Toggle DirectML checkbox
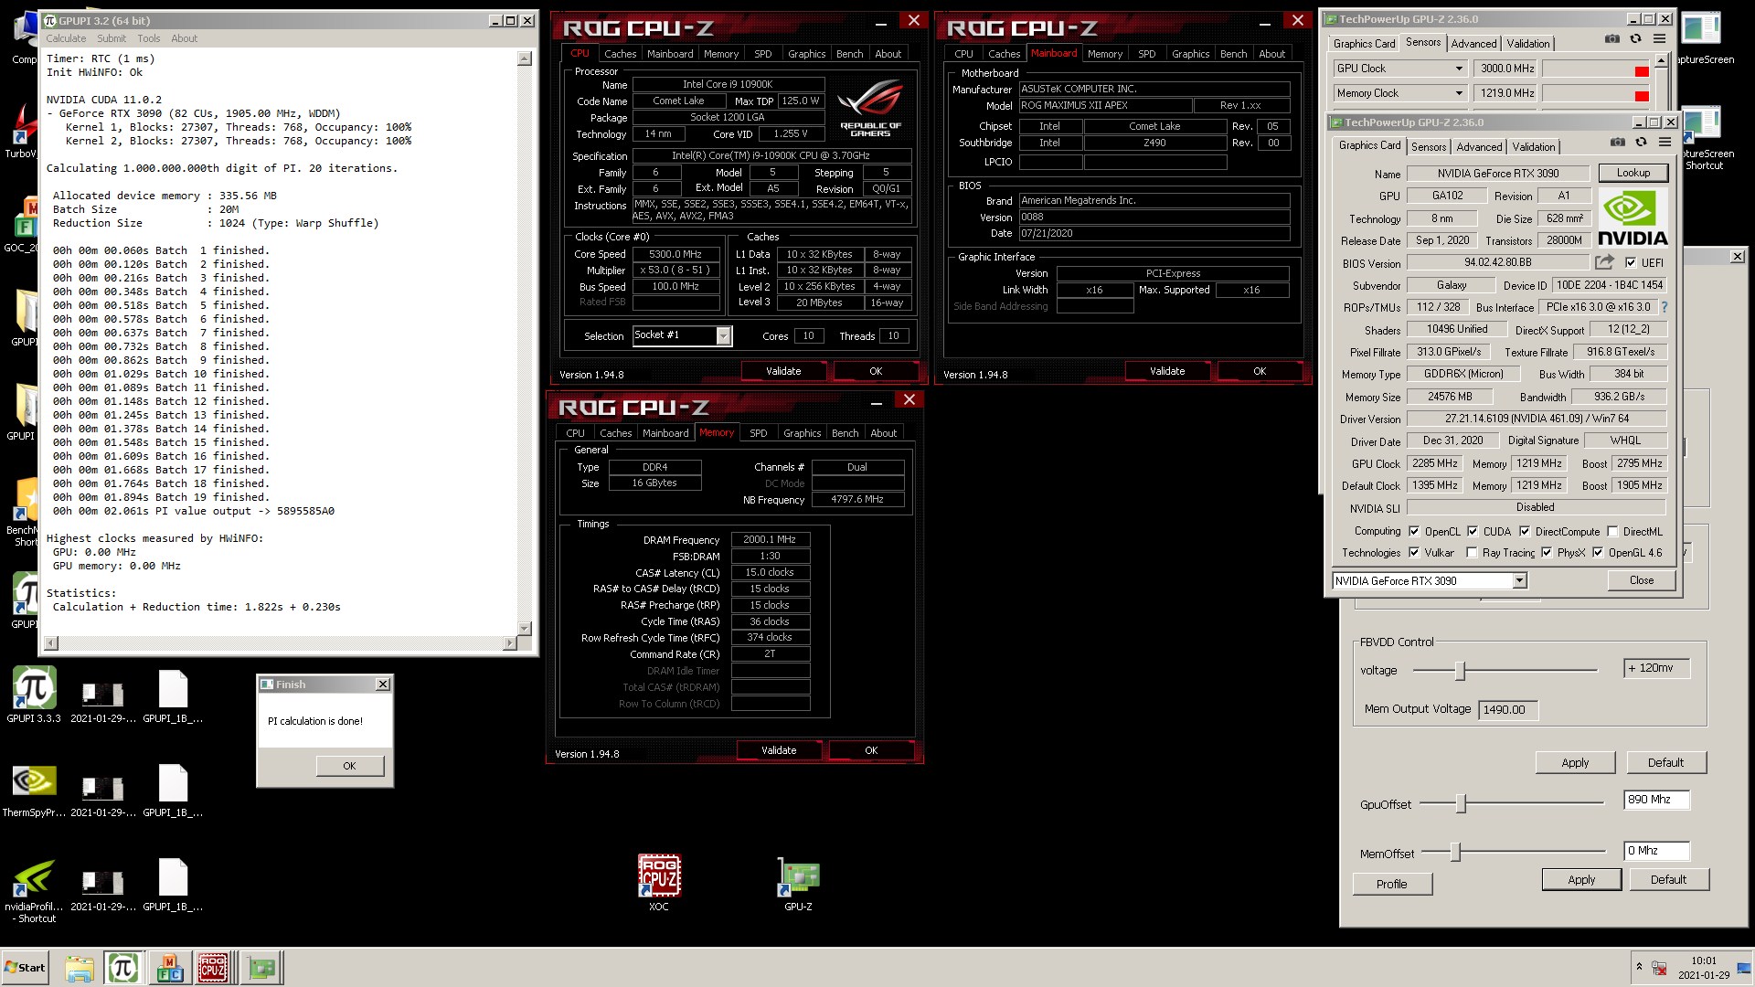The image size is (1755, 987). [x=1612, y=531]
